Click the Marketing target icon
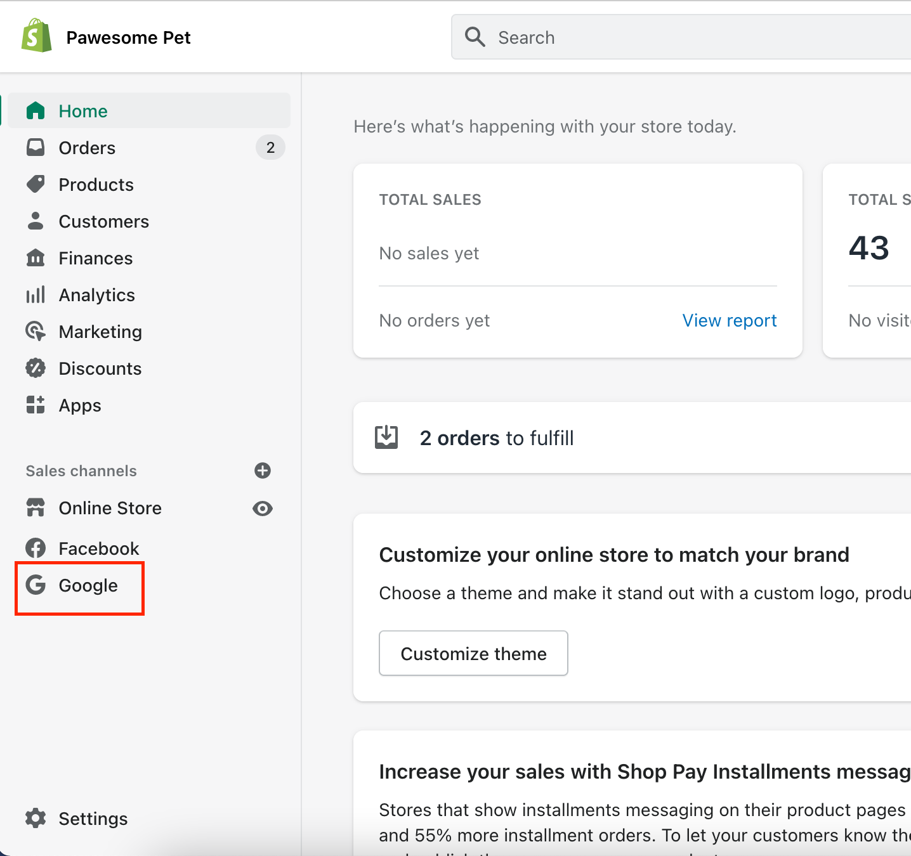 click(x=36, y=332)
